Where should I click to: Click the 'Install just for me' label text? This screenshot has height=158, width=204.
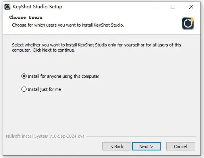(x=44, y=89)
